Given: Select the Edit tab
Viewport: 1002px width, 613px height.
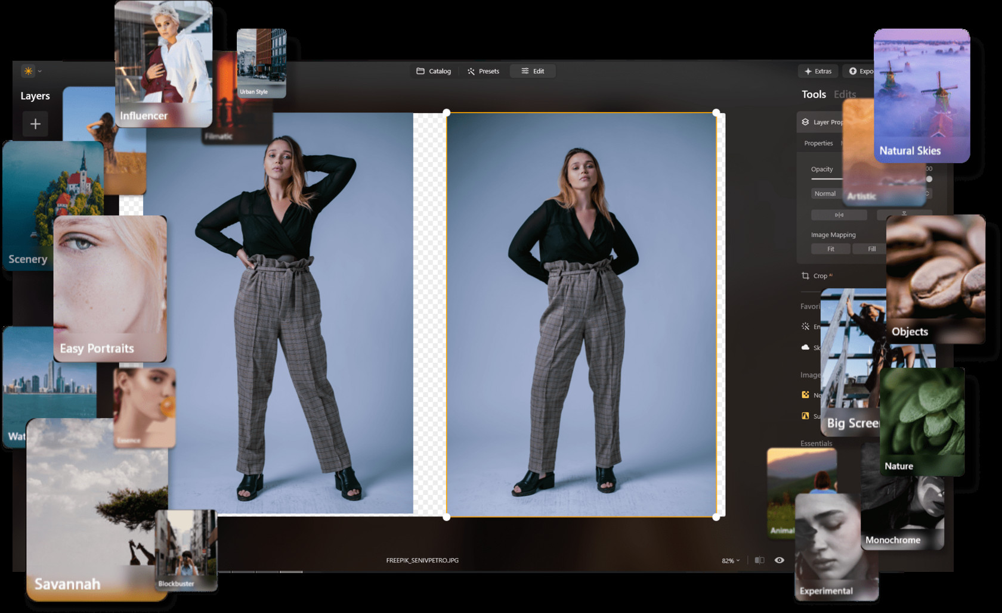Looking at the screenshot, I should tap(533, 71).
